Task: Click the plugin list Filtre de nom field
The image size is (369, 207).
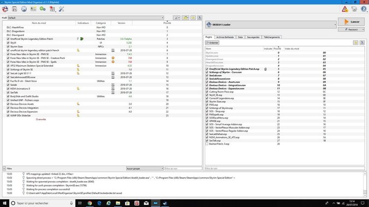Action: coord(285,169)
